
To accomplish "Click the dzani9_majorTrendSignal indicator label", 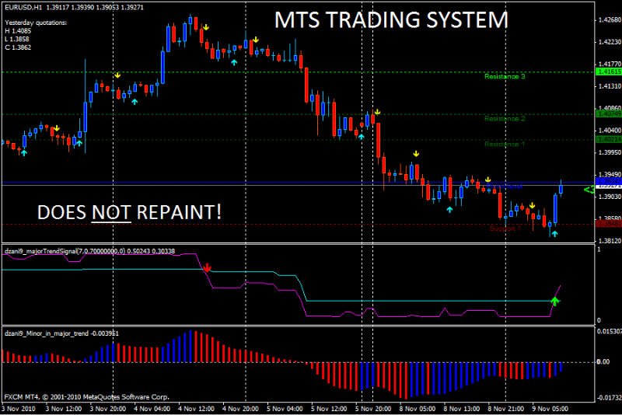I will (89, 251).
